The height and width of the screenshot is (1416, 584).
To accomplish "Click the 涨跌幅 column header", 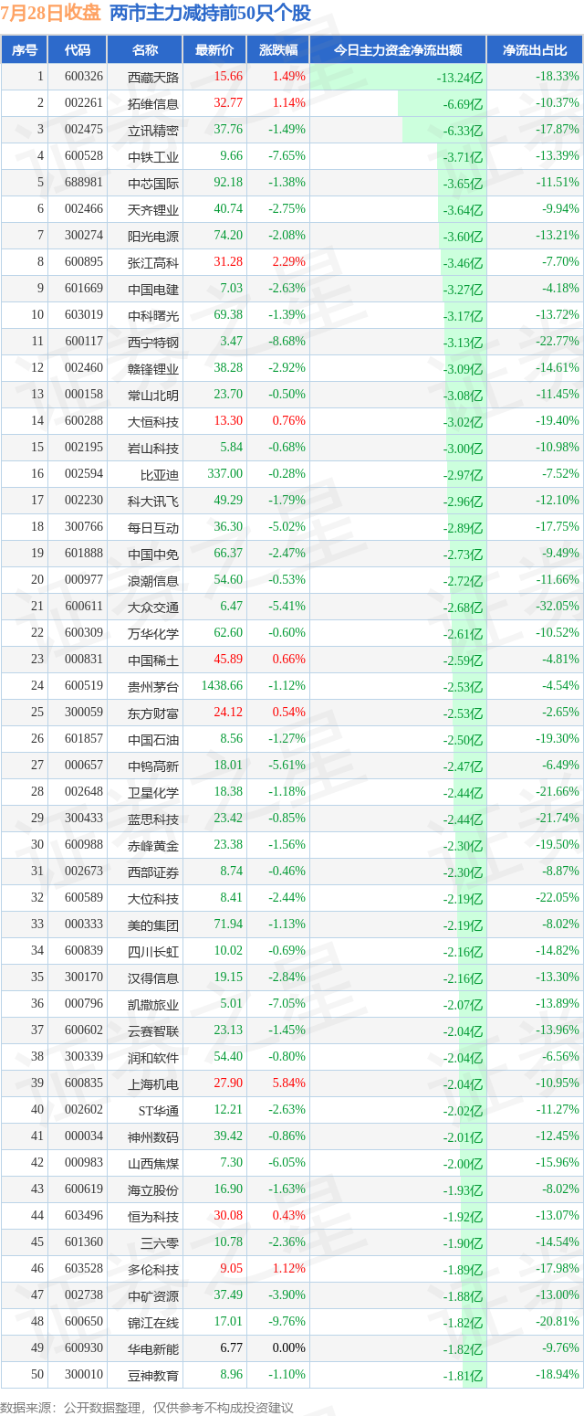I will [277, 50].
